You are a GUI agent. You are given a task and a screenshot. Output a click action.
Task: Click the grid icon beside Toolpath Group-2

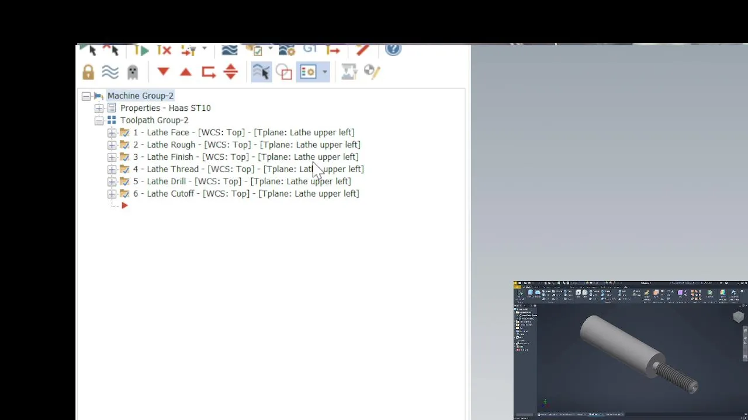[112, 120]
